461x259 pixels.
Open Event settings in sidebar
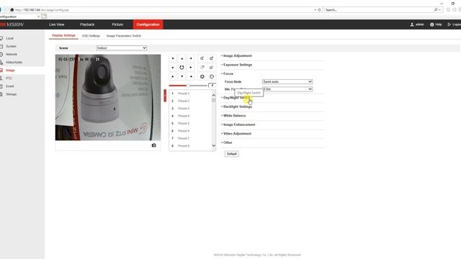tap(9, 86)
